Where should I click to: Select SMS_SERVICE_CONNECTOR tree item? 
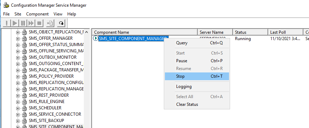pyautogui.click(x=55, y=114)
